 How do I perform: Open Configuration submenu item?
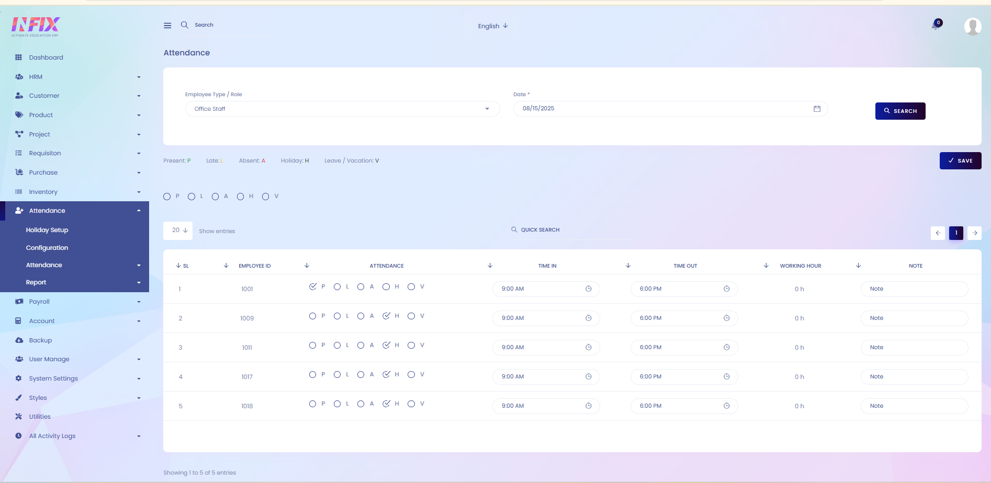pos(47,248)
